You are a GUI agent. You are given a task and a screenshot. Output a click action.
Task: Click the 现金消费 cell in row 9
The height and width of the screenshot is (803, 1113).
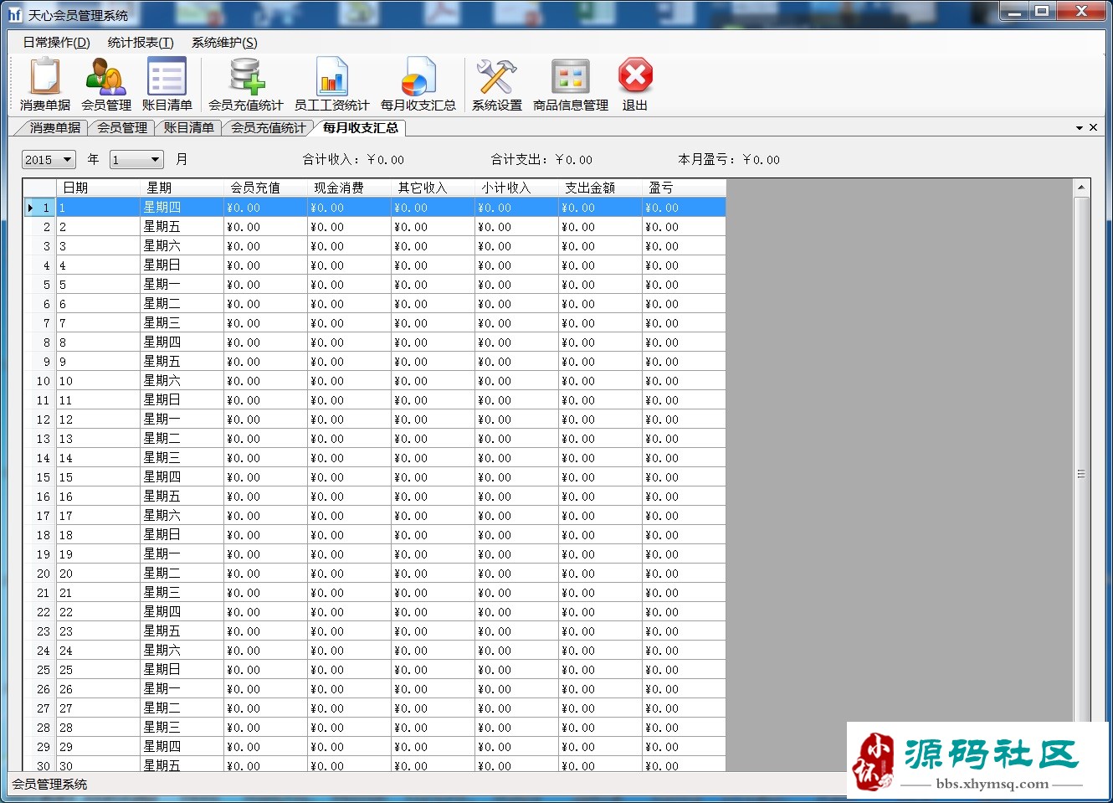[x=349, y=362]
